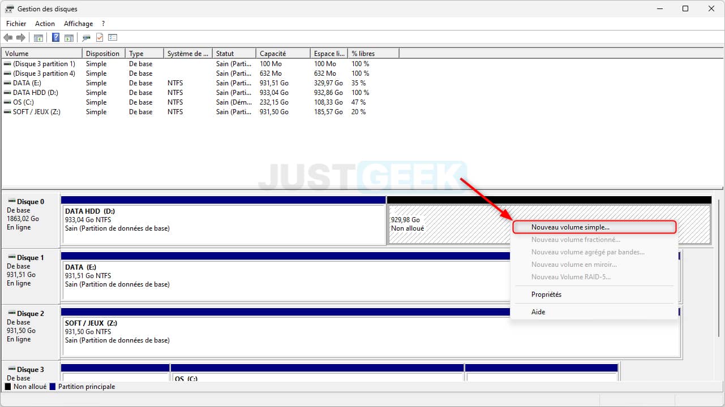Click the 329,97 Go free space cell
Viewport: 725px width, 407px height.
329,83
